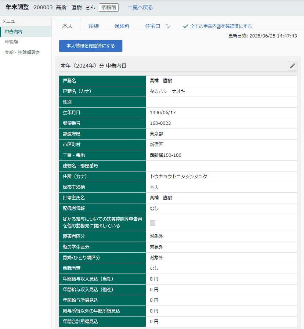Click the municipality value 新宿区

coord(156,145)
